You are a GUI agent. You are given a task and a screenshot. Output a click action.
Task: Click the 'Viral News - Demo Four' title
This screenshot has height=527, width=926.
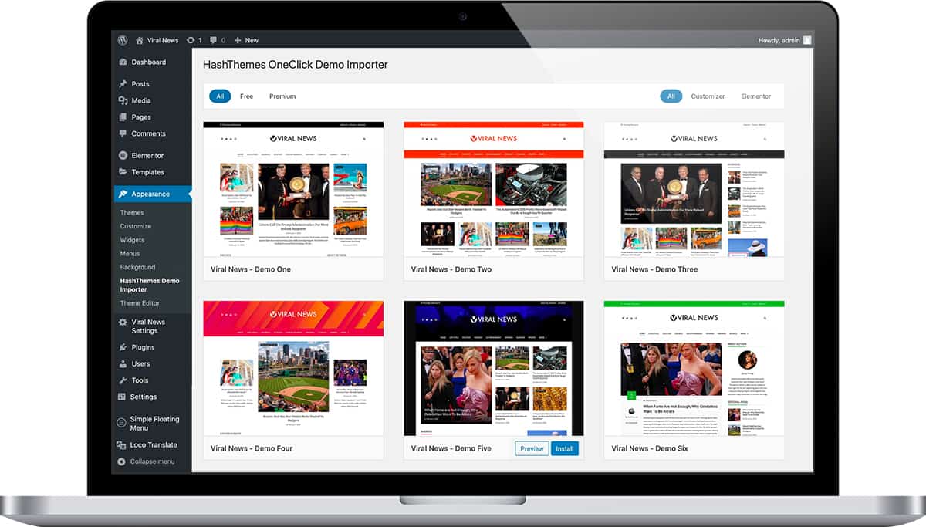click(252, 448)
